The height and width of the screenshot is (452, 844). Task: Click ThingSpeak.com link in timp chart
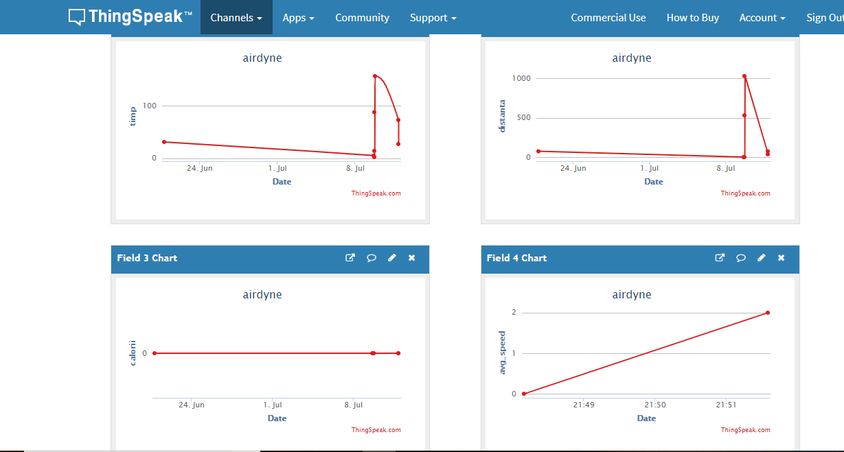pyautogui.click(x=376, y=193)
